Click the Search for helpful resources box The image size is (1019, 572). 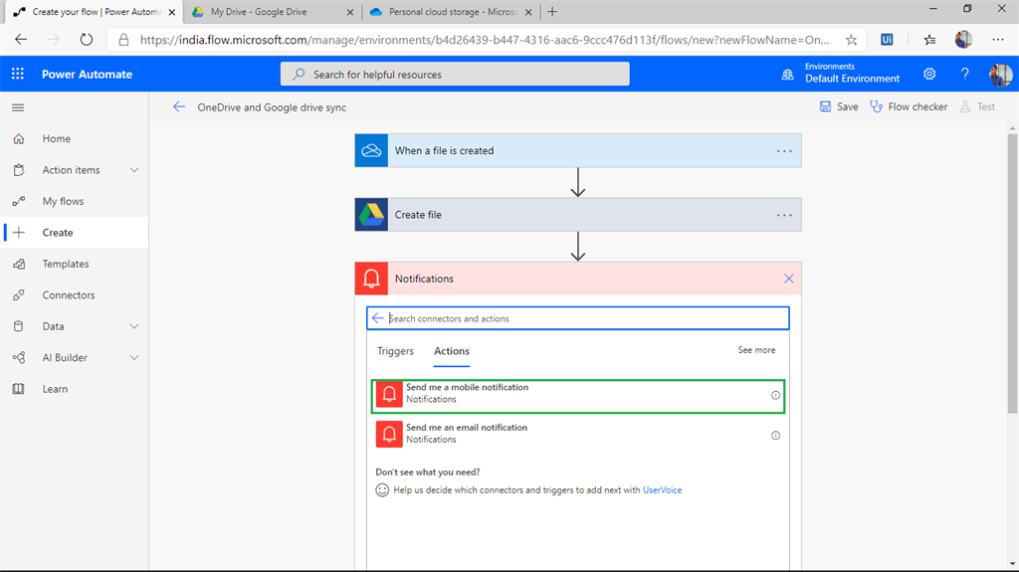(x=455, y=74)
